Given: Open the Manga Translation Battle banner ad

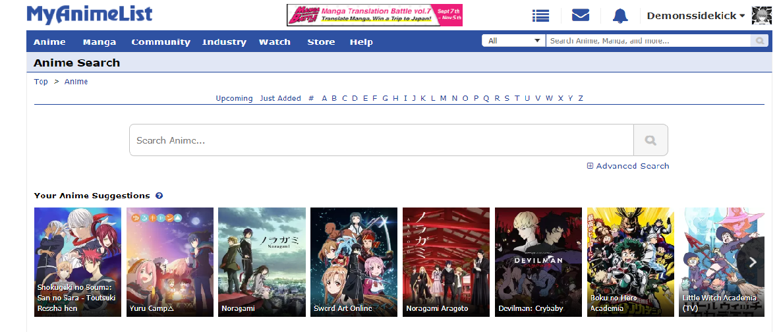Looking at the screenshot, I should pos(374,15).
